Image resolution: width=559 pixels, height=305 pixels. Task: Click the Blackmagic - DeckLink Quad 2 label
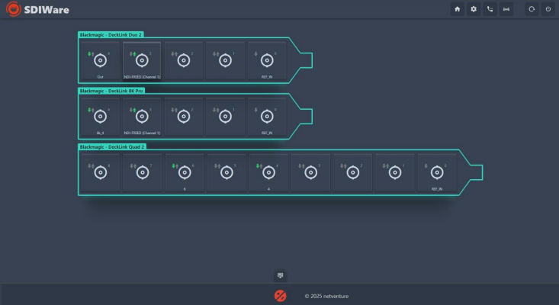112,147
